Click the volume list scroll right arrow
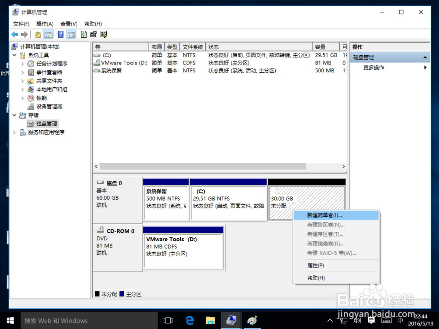439x329 pixels. (344, 166)
